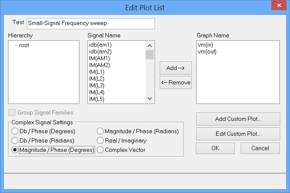The image size is (290, 193).
Task: Confirm with the OK button
Action: (x=215, y=148)
